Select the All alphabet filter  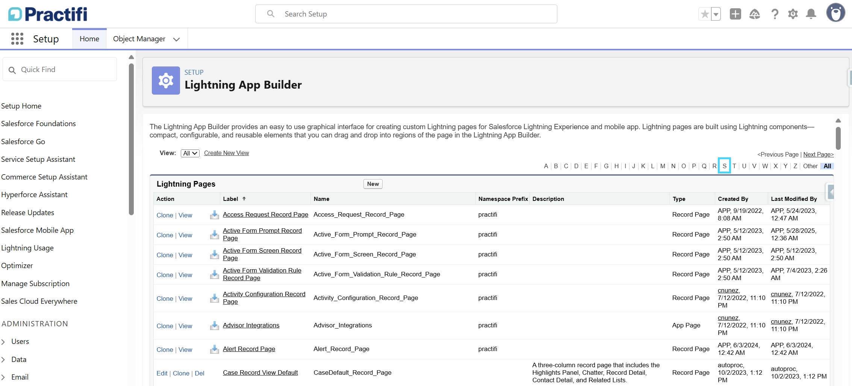click(828, 166)
